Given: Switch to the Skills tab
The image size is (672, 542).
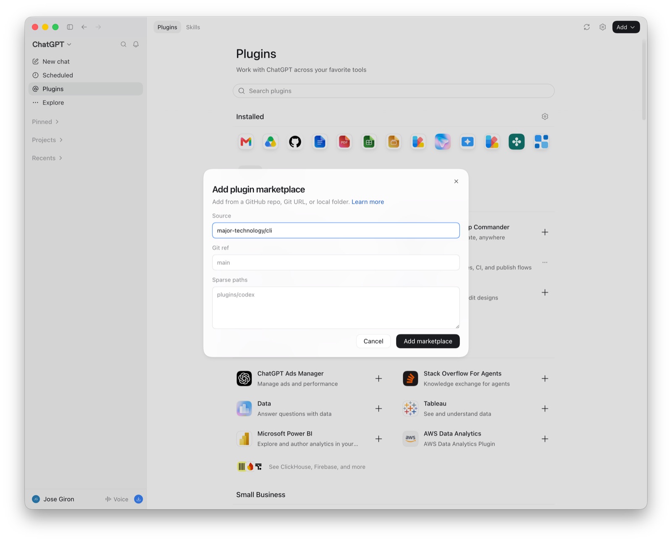Looking at the screenshot, I should click(x=193, y=27).
